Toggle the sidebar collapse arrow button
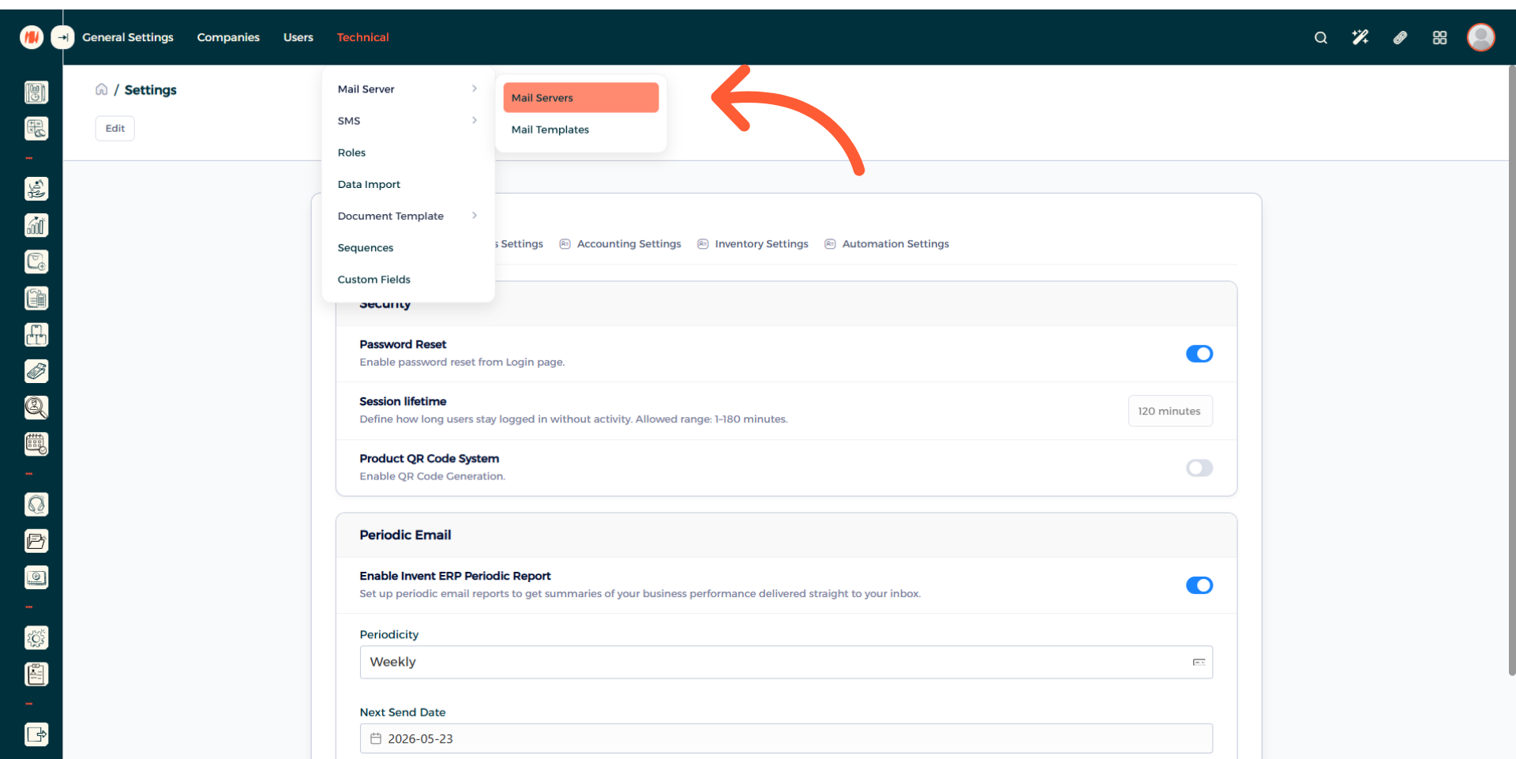Image resolution: width=1516 pixels, height=759 pixels. pyautogui.click(x=62, y=37)
